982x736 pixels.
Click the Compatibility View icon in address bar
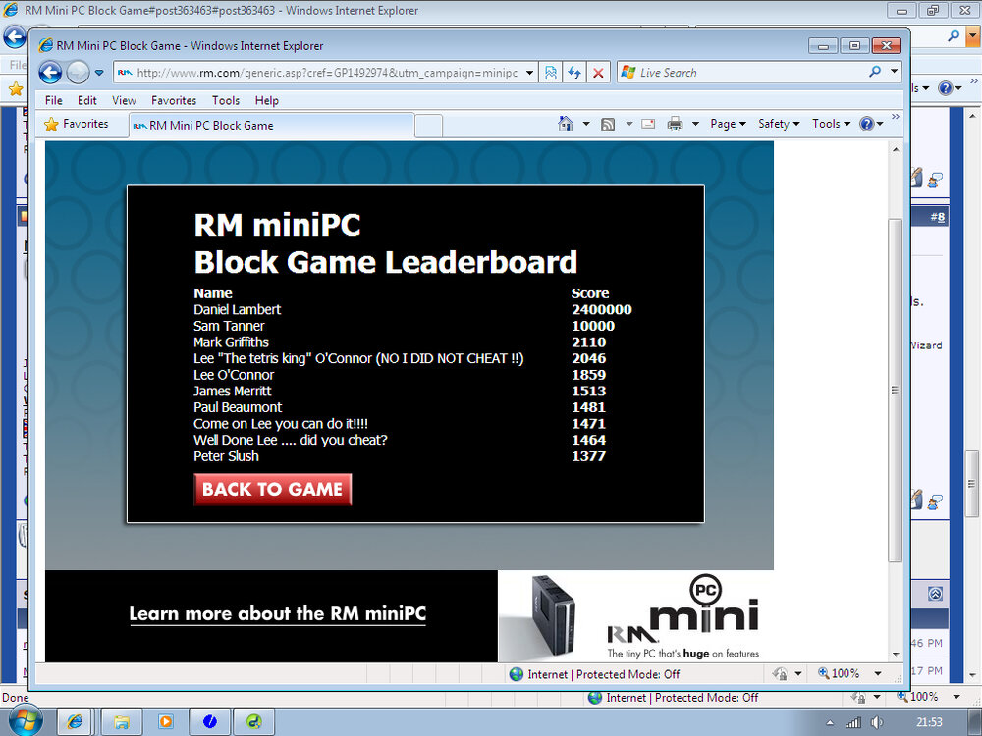point(551,73)
